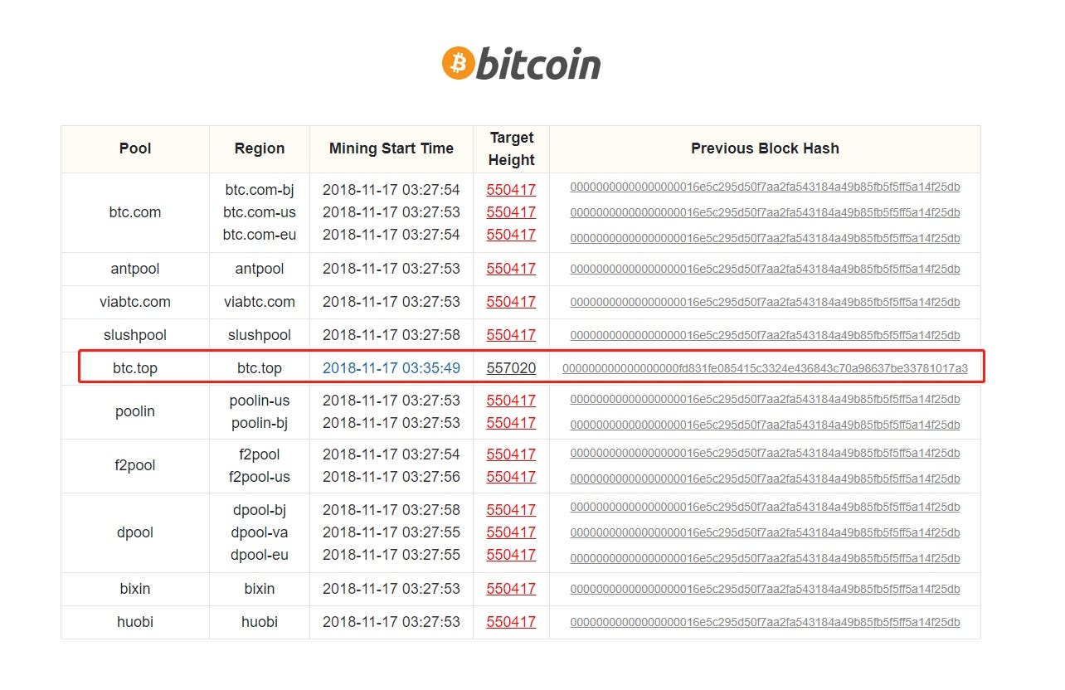This screenshot has width=1065, height=690.
Task: Open poolin-us previous block hash link
Action: [x=765, y=400]
